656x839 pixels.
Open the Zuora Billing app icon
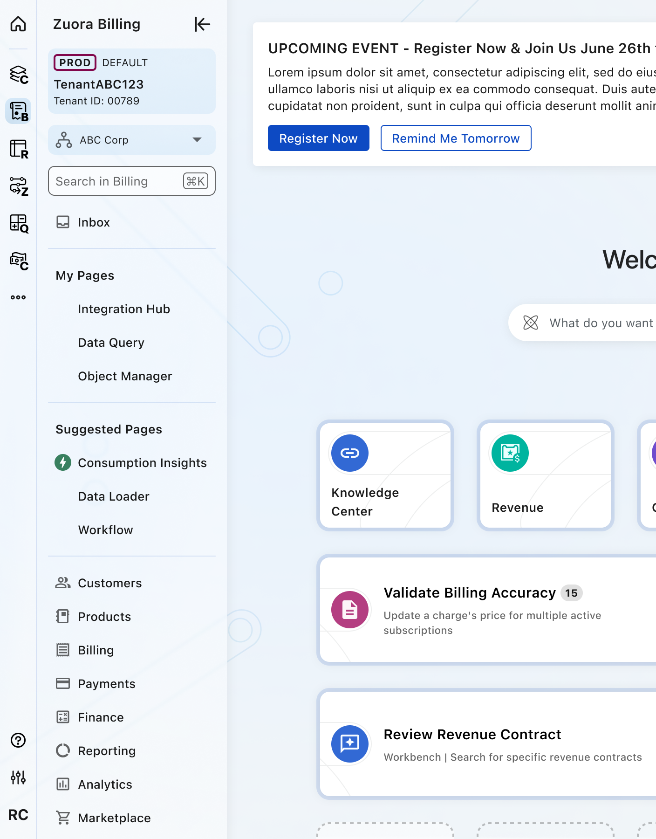[19, 111]
